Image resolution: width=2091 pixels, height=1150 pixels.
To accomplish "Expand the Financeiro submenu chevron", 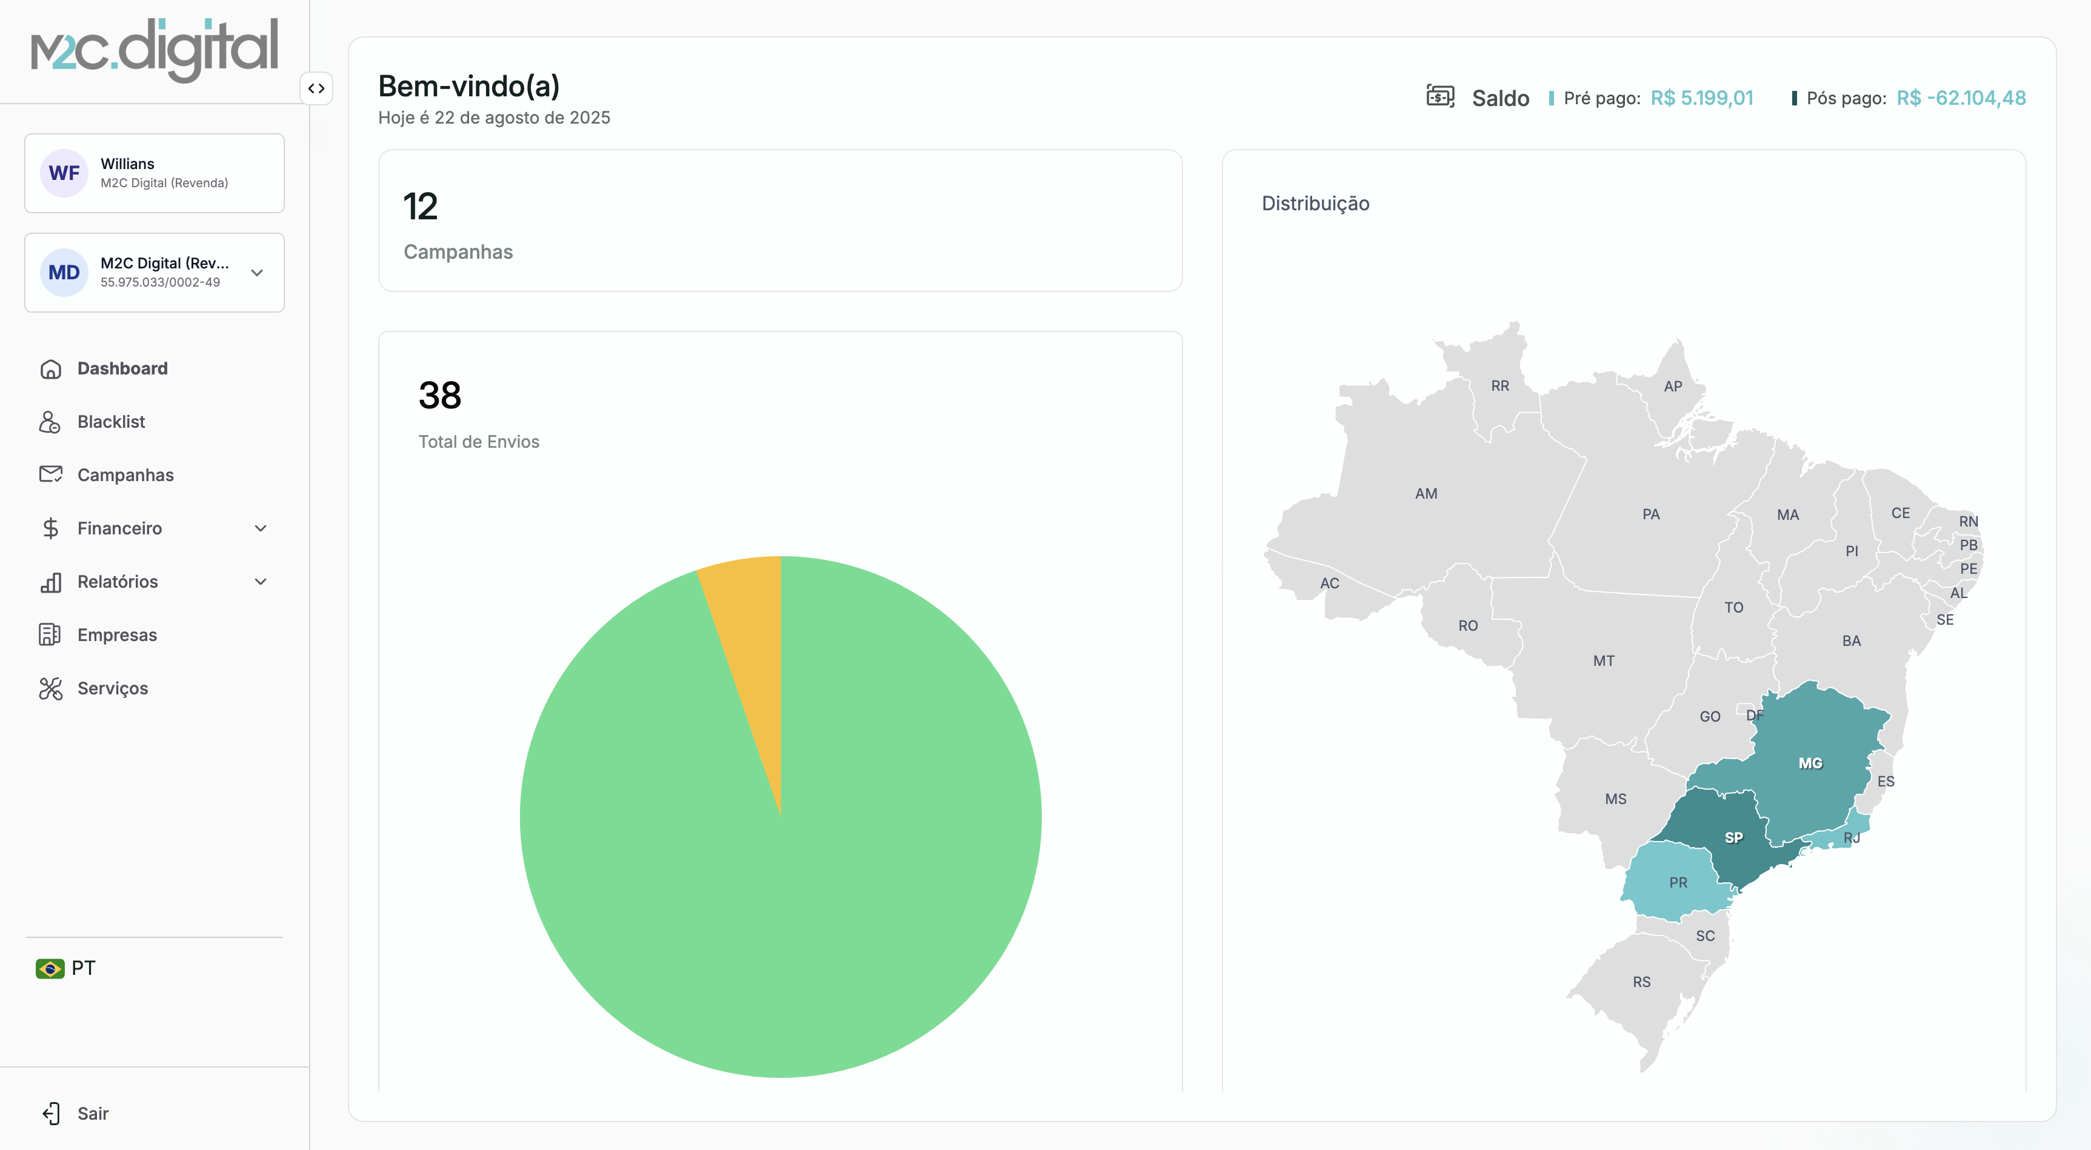I will pos(261,528).
